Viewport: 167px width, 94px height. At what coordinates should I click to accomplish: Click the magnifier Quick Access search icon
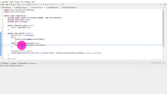tap(160, 4)
